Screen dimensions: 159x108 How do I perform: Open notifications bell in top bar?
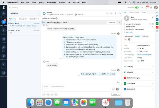(147, 8)
